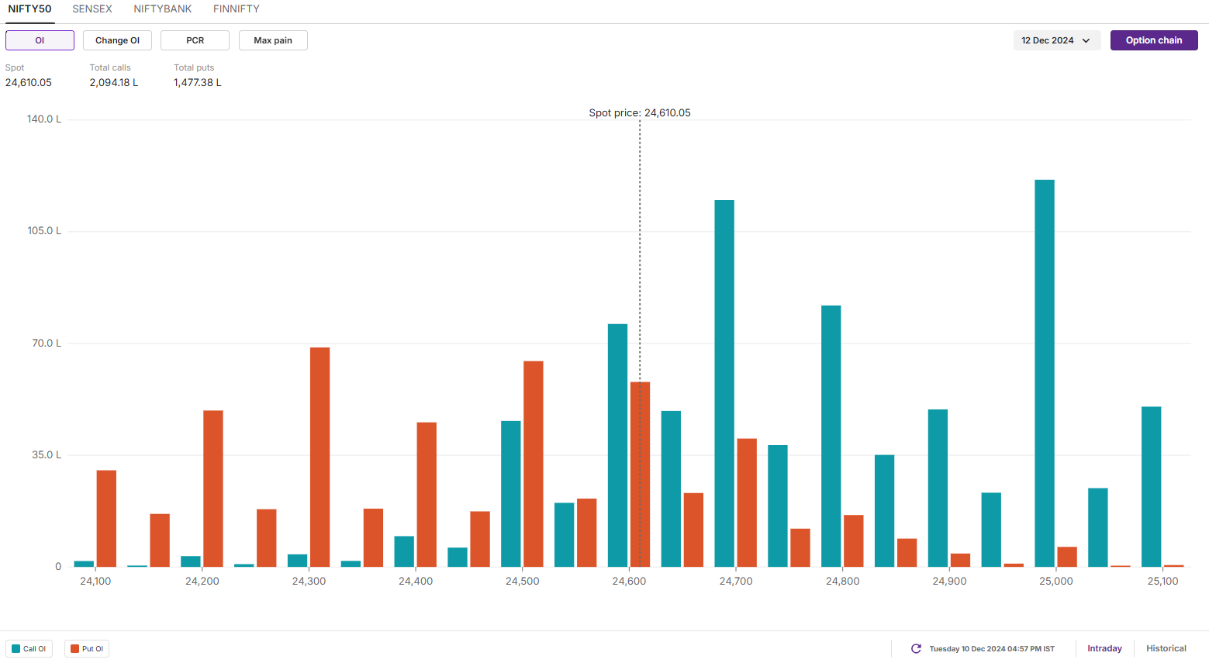Viewport: 1209px width, 663px height.
Task: Click the refresh icon beside the timestamp
Action: pyautogui.click(x=916, y=648)
